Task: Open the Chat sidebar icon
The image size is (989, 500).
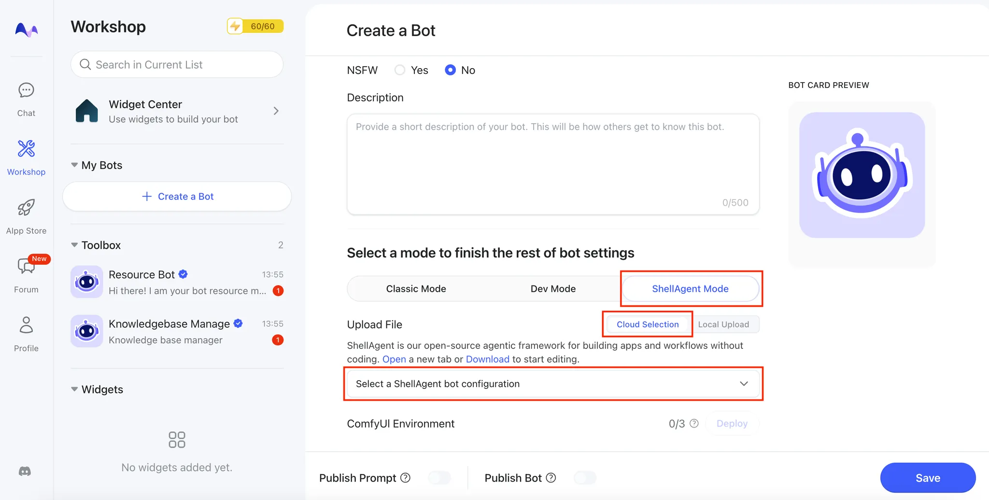Action: pos(26,91)
